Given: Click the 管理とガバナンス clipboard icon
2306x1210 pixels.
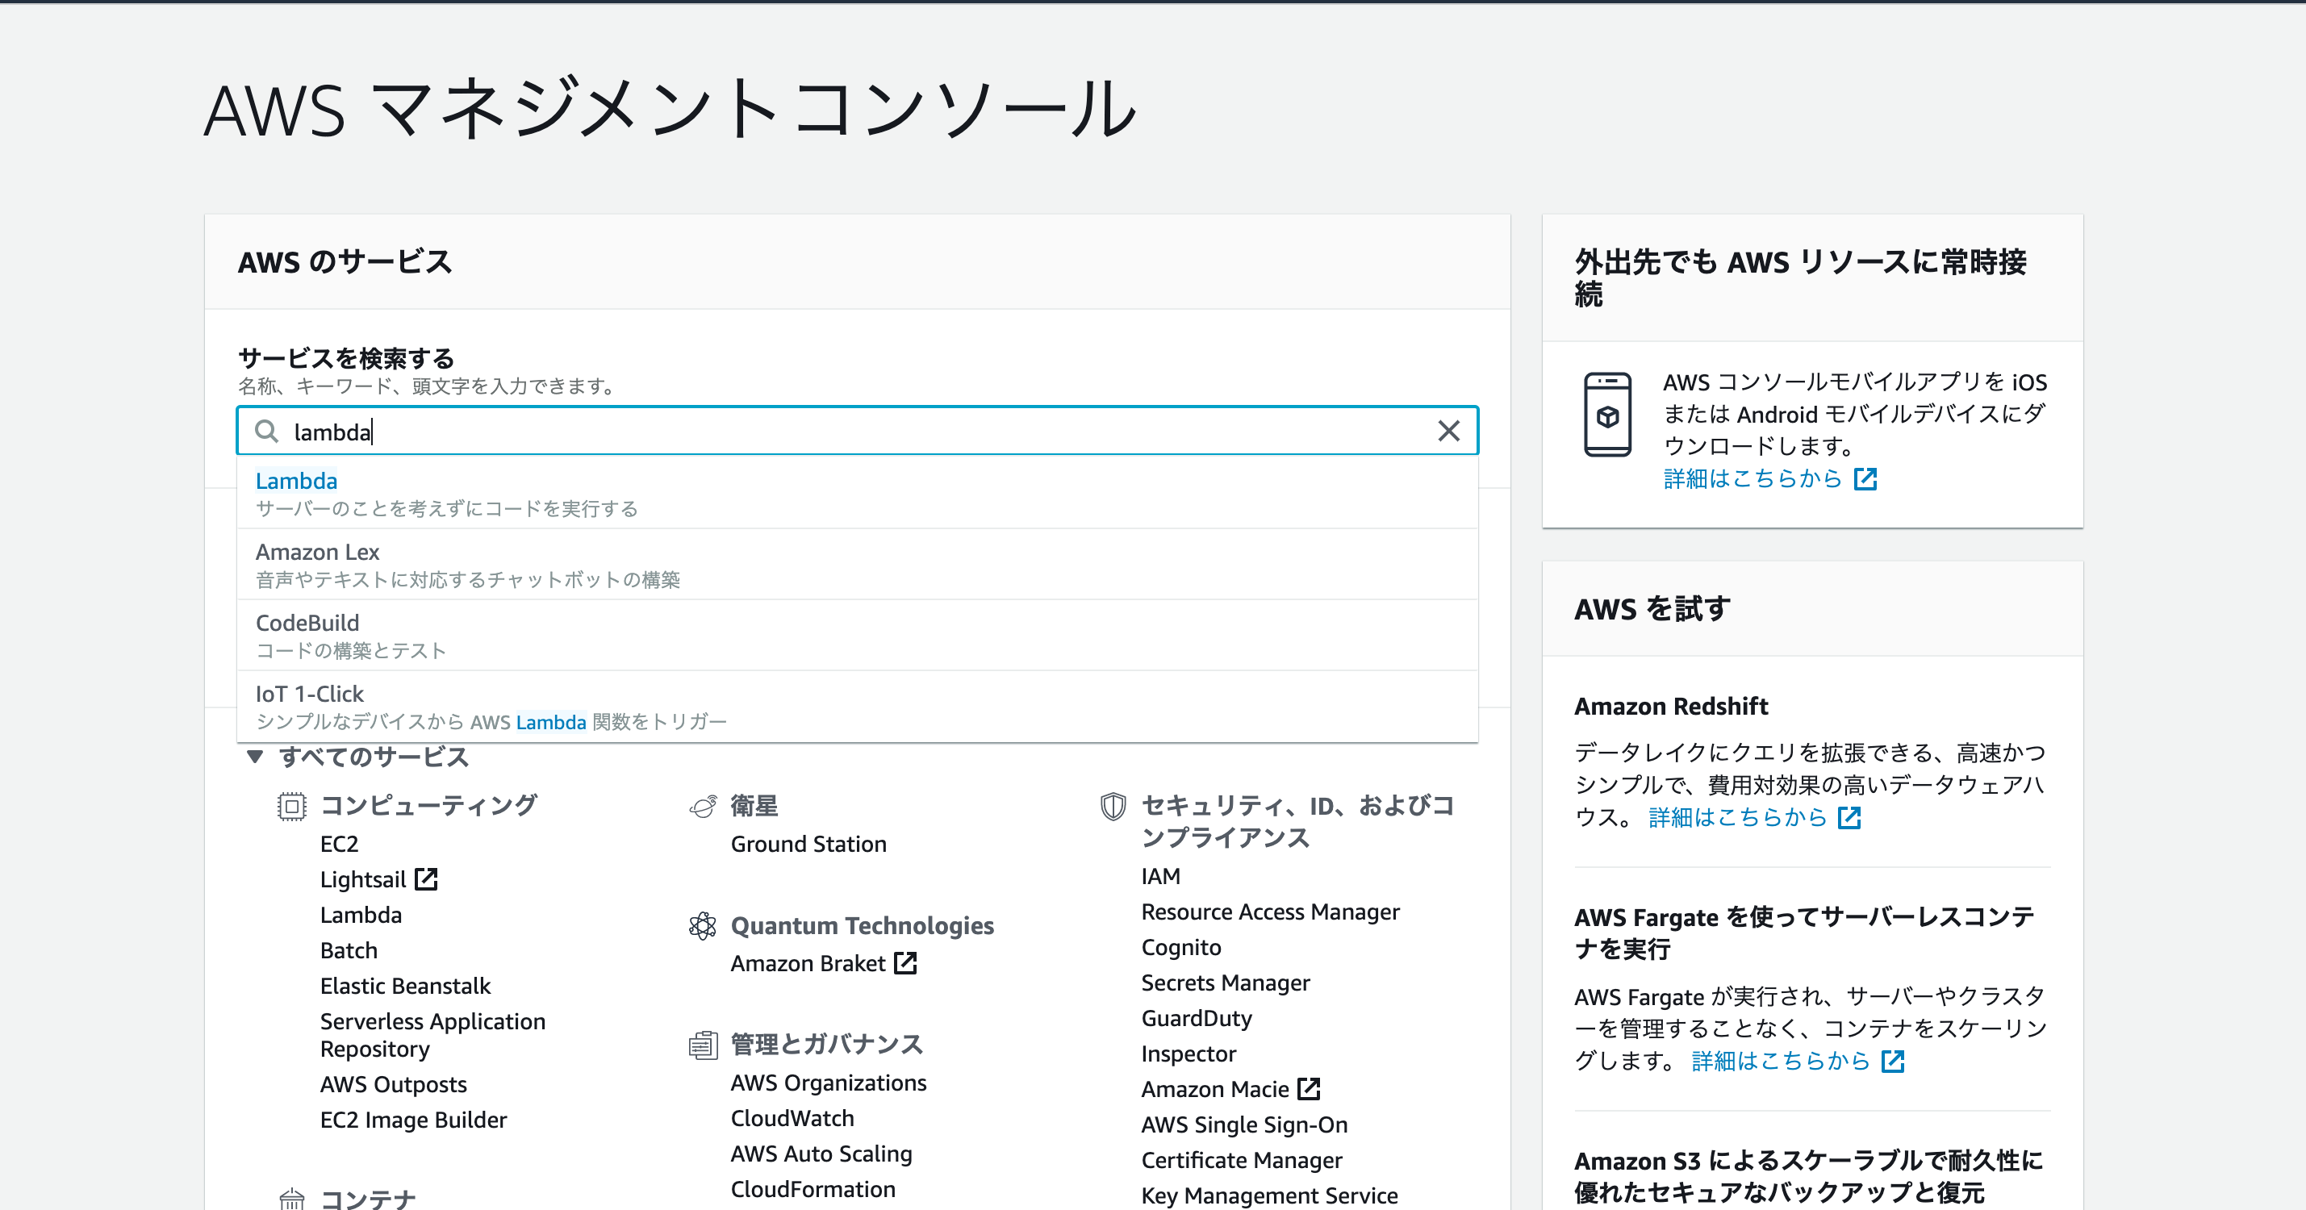Looking at the screenshot, I should (x=703, y=1045).
